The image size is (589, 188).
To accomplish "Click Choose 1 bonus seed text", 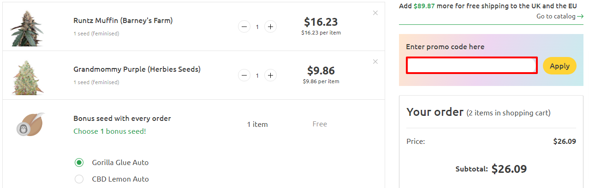I will (110, 131).
